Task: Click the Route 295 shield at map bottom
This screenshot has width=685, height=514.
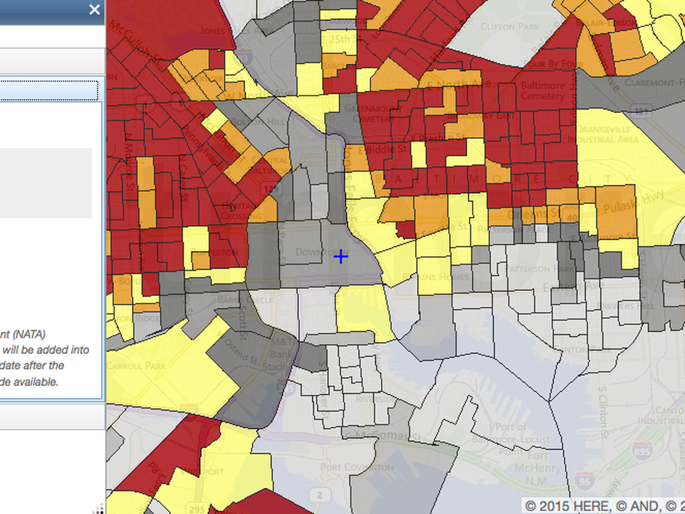Action: click(x=196, y=508)
